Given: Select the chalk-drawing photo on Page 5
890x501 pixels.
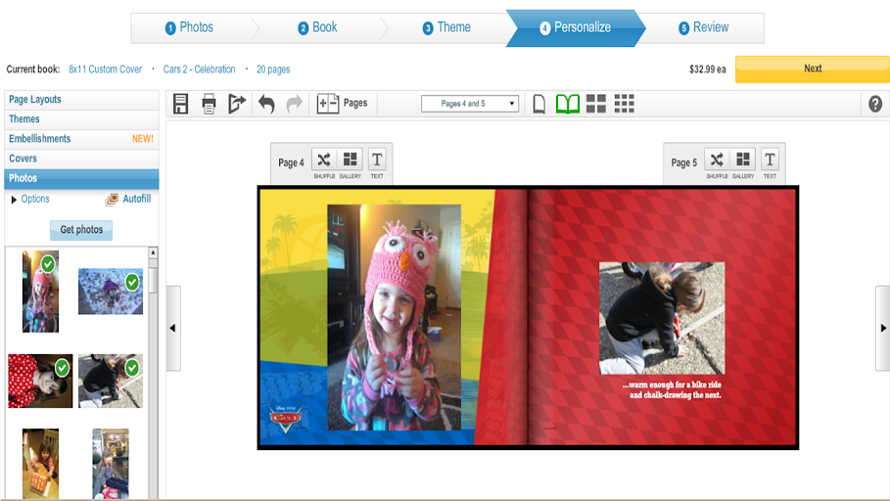Looking at the screenshot, I should tap(662, 318).
